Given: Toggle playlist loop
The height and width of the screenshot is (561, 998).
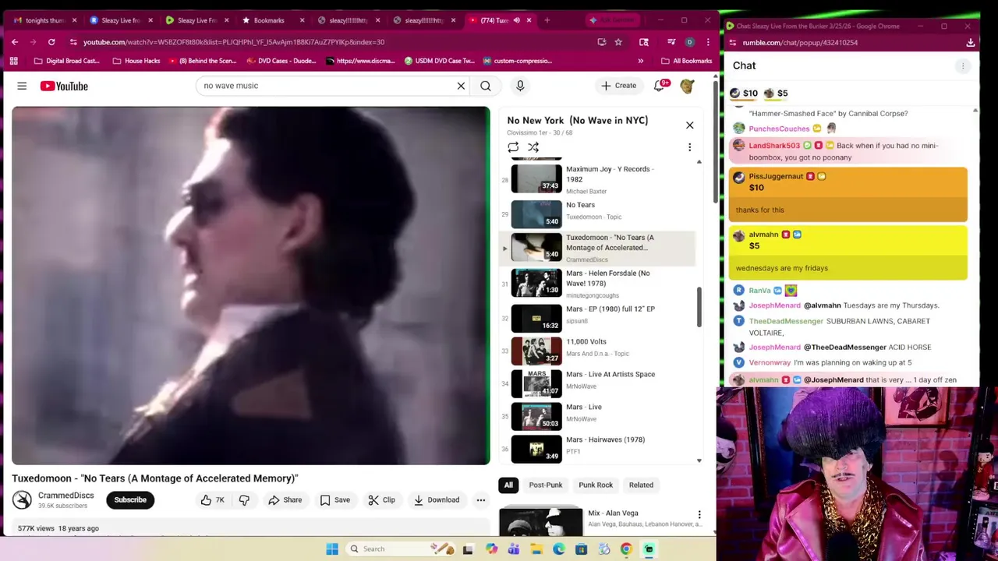Looking at the screenshot, I should pos(513,147).
